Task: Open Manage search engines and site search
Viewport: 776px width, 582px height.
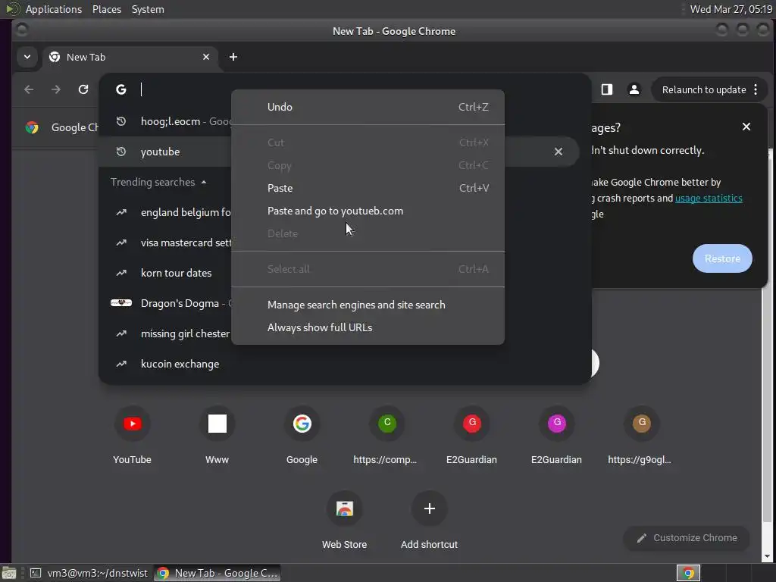Action: pos(368,305)
